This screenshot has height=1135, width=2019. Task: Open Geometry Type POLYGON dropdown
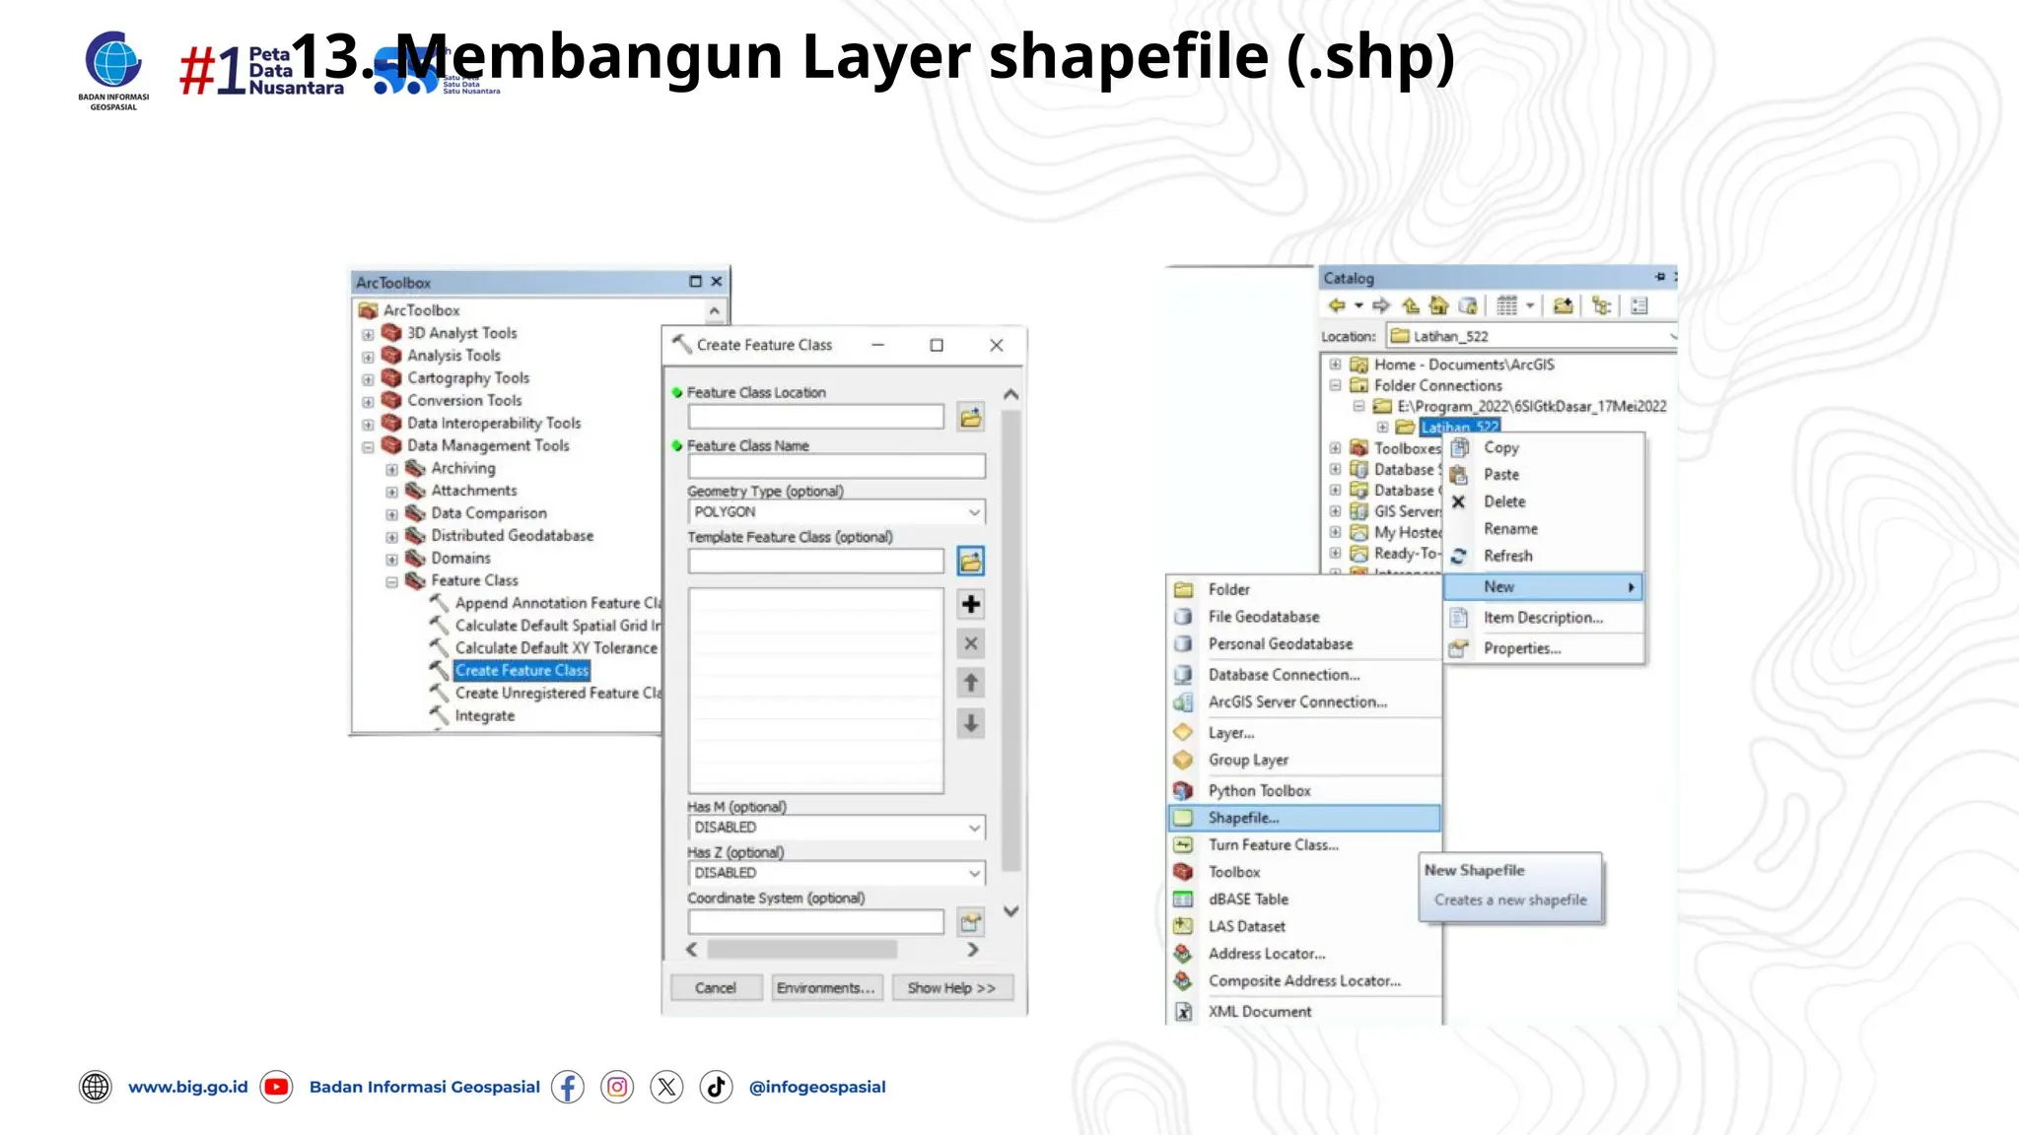point(973,512)
